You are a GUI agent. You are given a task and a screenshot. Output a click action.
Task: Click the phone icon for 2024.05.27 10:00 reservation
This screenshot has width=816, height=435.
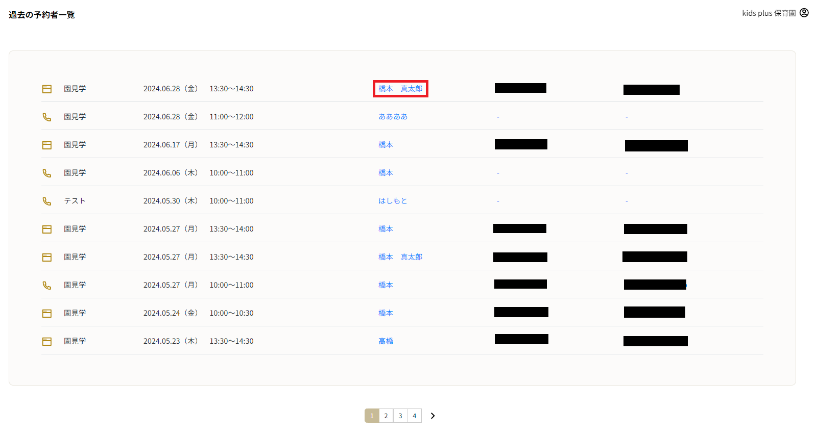click(x=47, y=285)
